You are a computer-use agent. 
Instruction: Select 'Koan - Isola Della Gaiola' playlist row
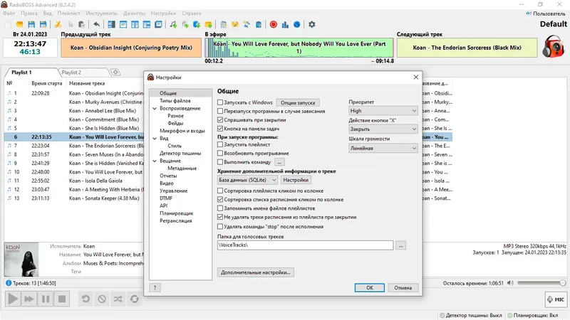coord(74,181)
